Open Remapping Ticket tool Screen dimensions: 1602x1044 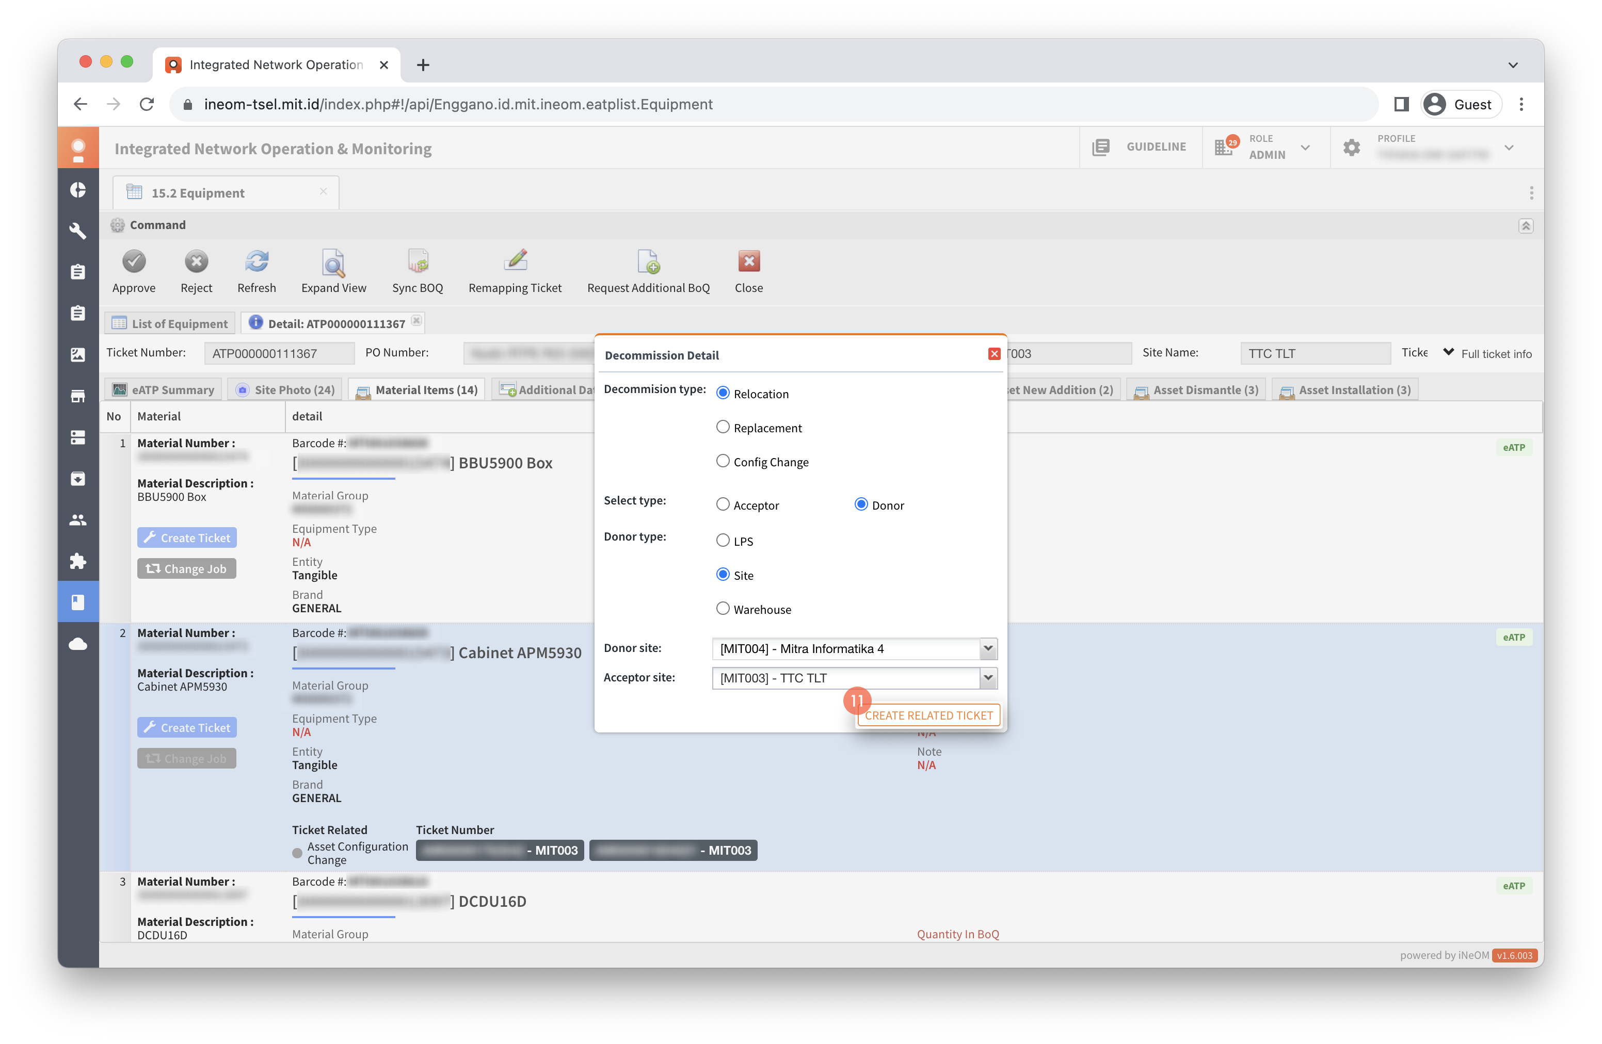515,261
